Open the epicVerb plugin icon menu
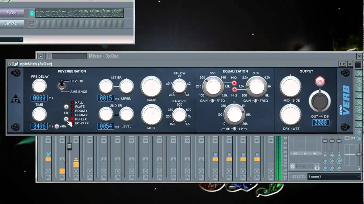The image size is (364, 204). pyautogui.click(x=16, y=64)
